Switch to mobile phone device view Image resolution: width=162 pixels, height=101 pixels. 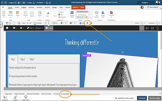click(x=158, y=28)
